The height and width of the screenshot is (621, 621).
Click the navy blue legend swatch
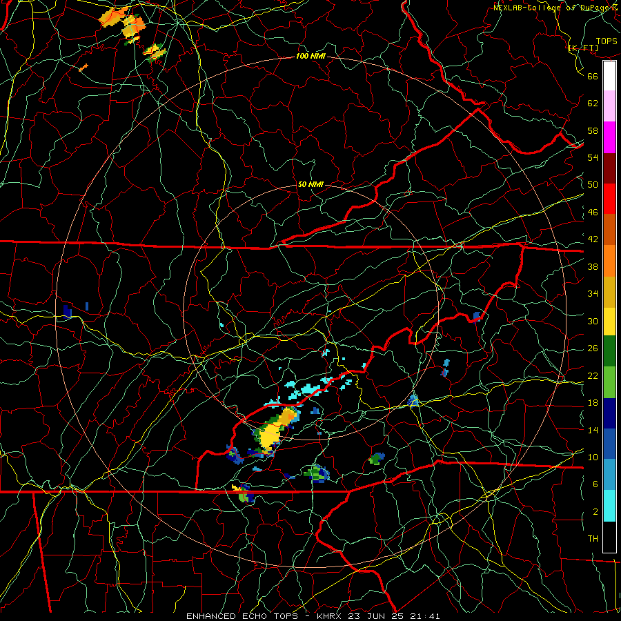609,413
